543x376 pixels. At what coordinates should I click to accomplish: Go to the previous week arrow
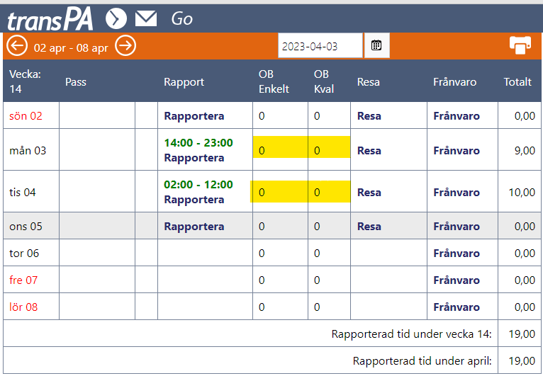tap(16, 45)
